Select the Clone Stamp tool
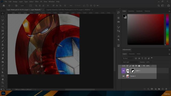The image size is (171, 96). pos(3,45)
